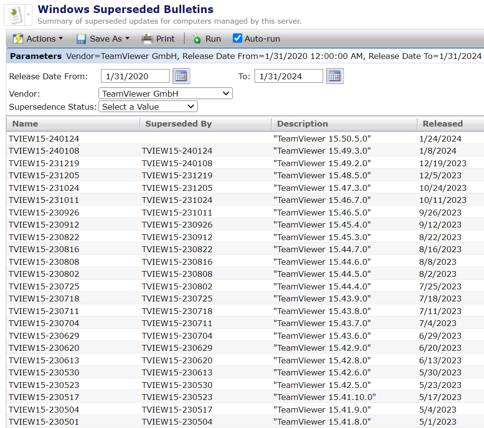Click the "TeamViewer 15.49.2.0" description cell
The height and width of the screenshot is (428, 484).
click(x=322, y=163)
